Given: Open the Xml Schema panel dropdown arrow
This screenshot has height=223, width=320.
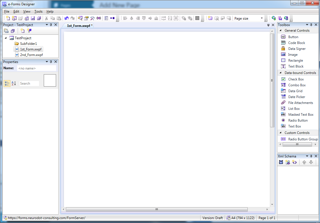Looking at the screenshot, I should [307, 156].
